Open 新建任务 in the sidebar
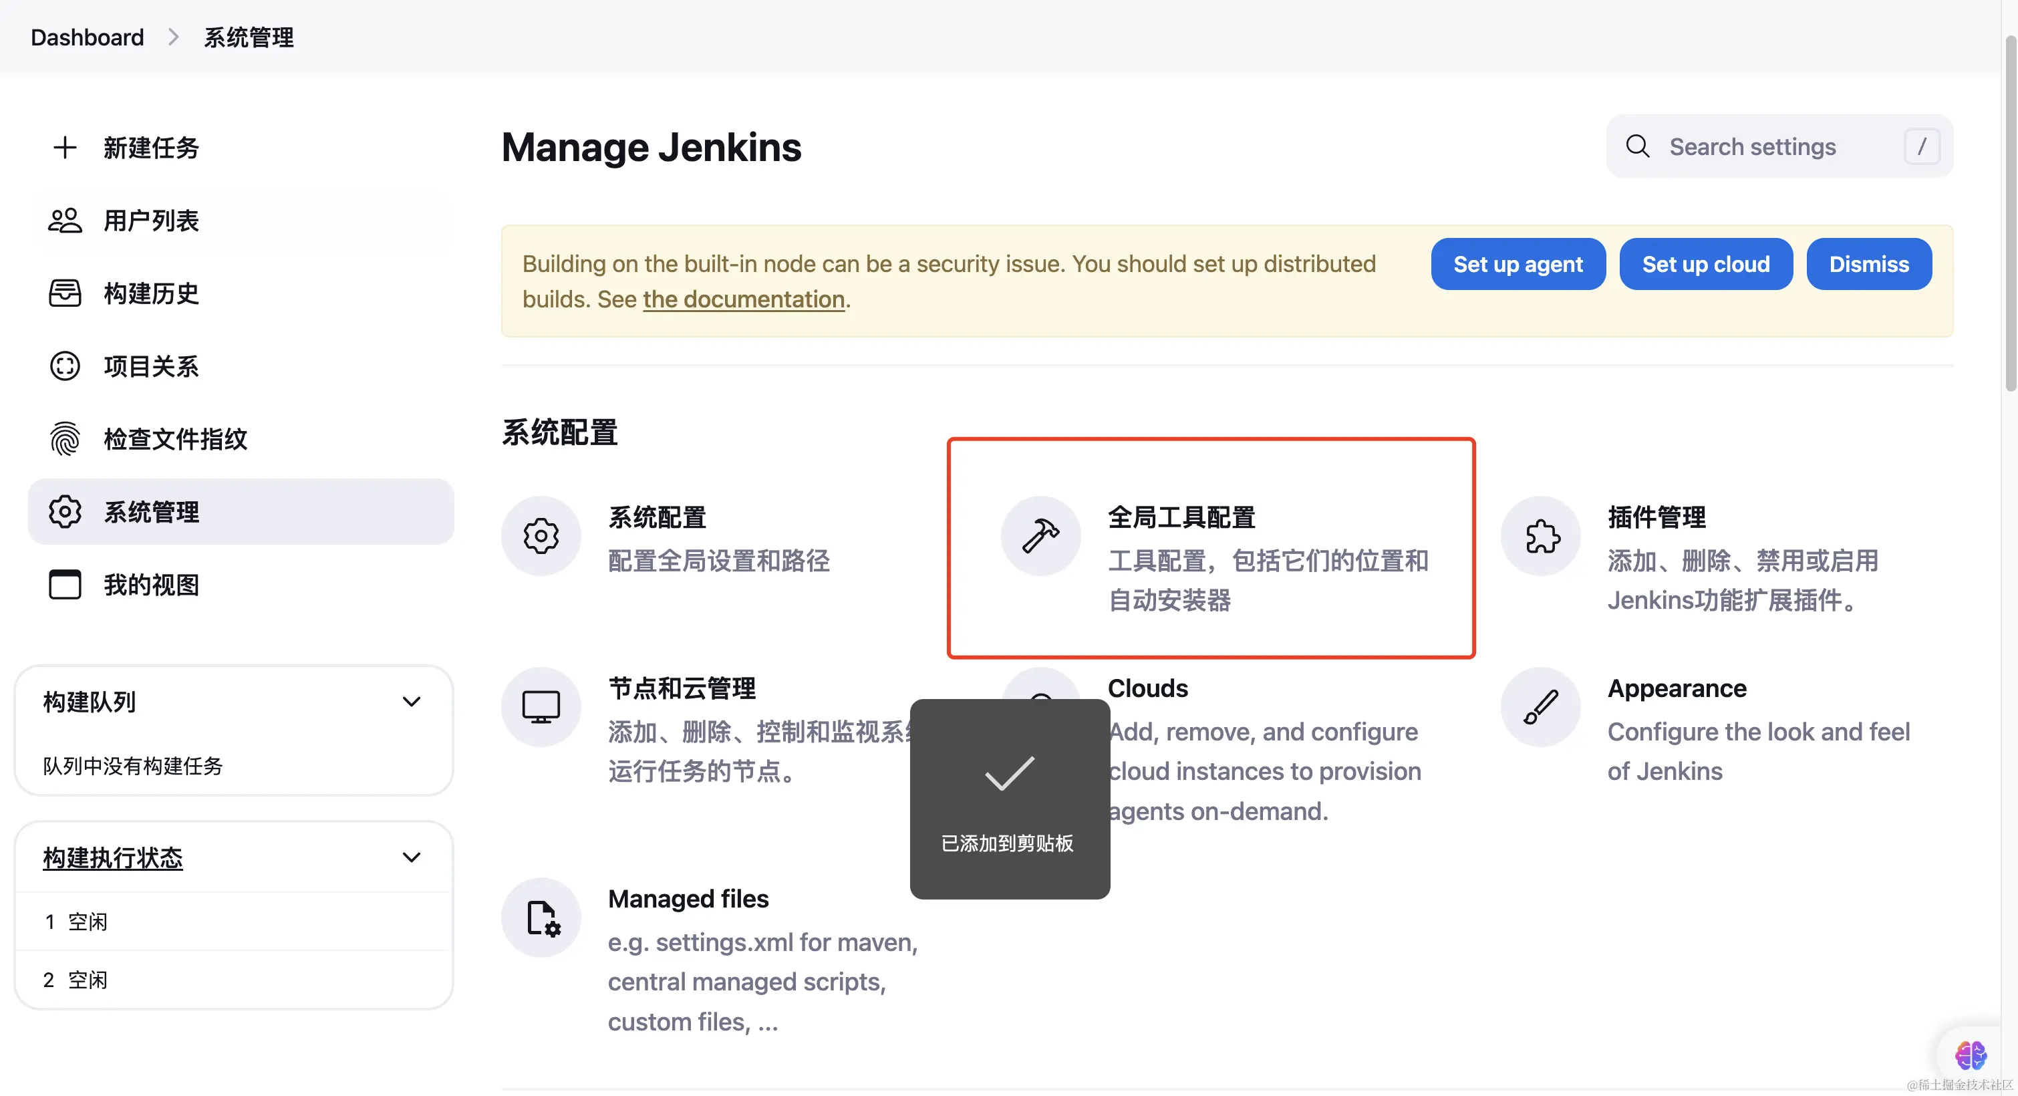The height and width of the screenshot is (1096, 2018). (241, 147)
